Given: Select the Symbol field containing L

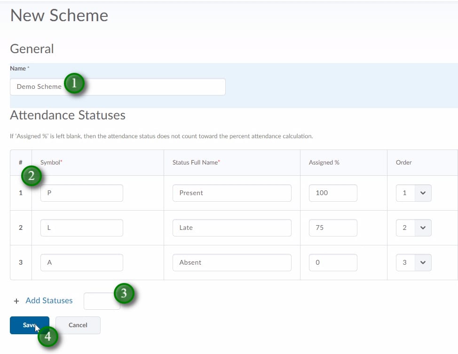Looking at the screenshot, I should (x=81, y=228).
